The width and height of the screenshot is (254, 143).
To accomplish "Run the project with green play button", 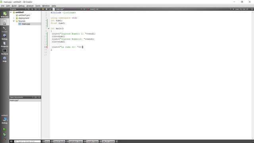I will coord(4,129).
